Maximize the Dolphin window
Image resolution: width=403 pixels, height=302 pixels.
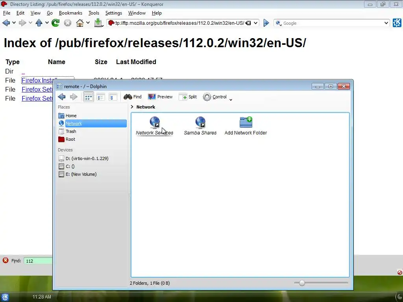pyautogui.click(x=331, y=86)
